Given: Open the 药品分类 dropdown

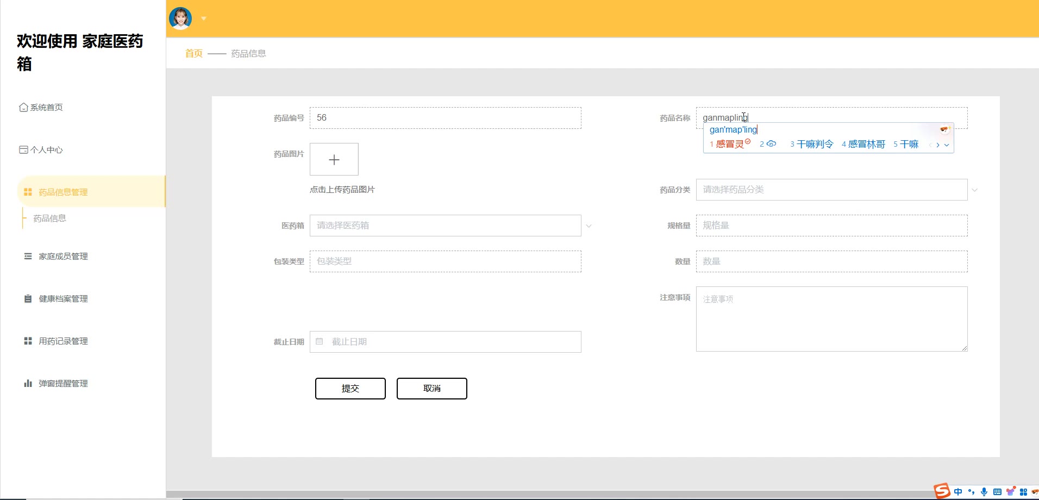Looking at the screenshot, I should click(831, 190).
